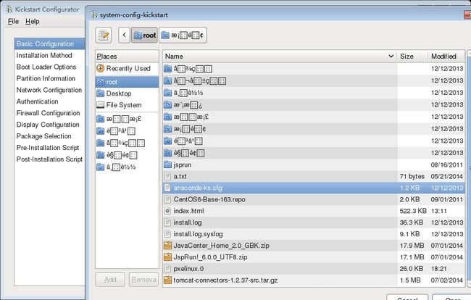
Task: Click the Remove bookmark button
Action: [143, 280]
